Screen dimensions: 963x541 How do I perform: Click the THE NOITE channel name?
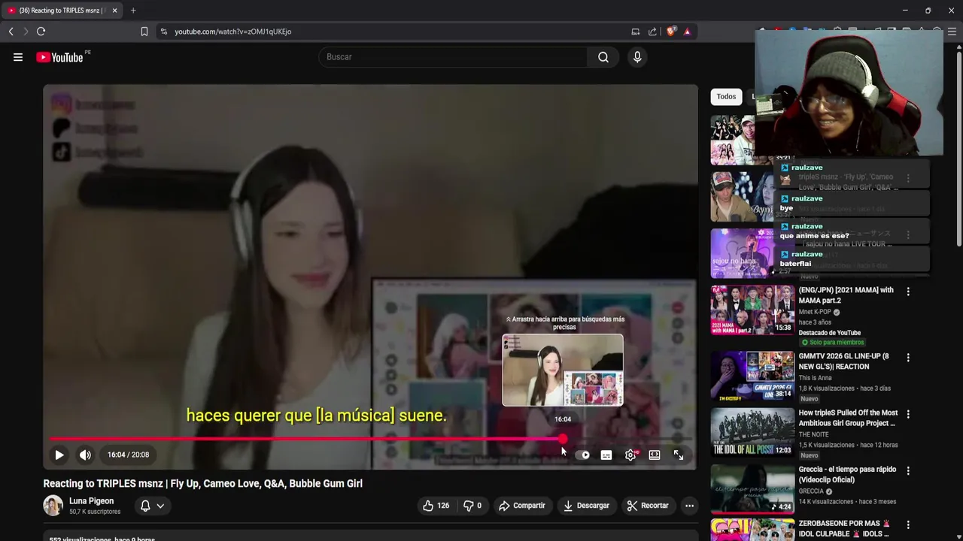pos(813,434)
